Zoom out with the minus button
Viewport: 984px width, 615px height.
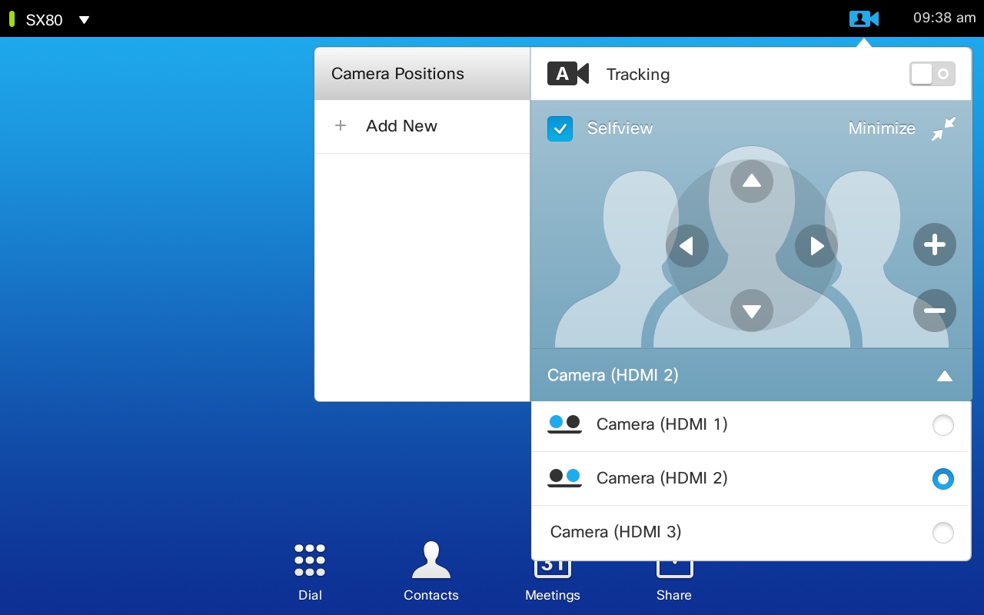[935, 311]
